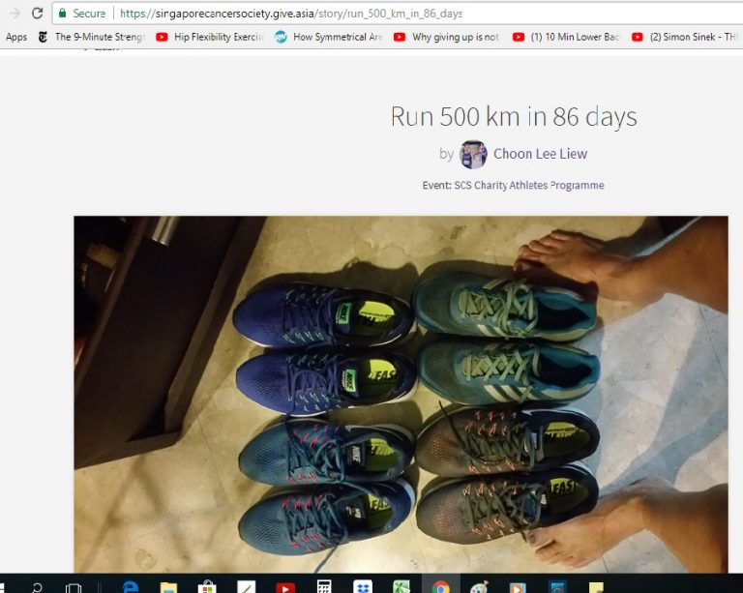Reload the page with the refresh icon
743x593 pixels.
coord(38,14)
